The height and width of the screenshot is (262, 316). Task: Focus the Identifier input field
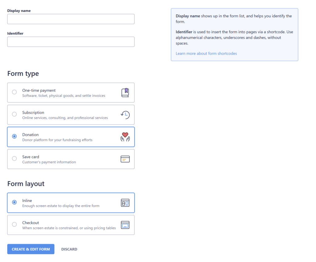pos(71,42)
